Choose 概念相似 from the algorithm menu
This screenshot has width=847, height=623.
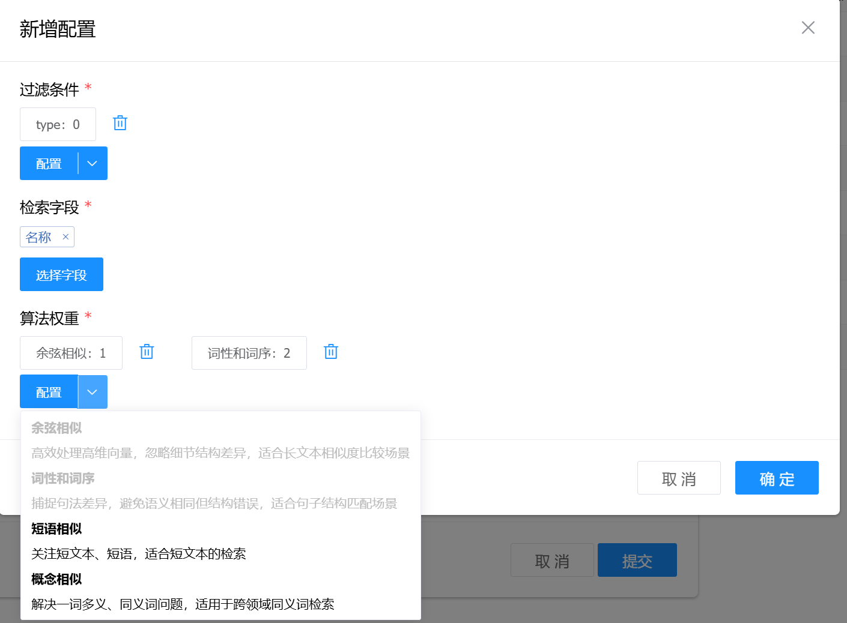pos(56,579)
